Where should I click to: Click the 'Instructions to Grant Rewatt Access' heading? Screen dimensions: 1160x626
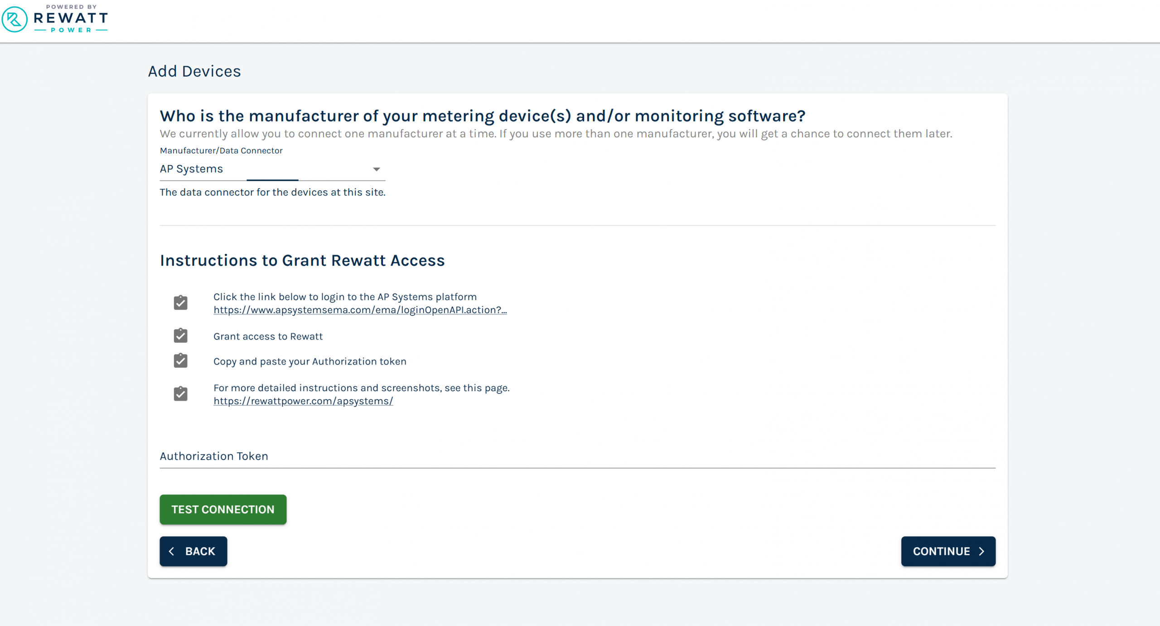(x=302, y=261)
